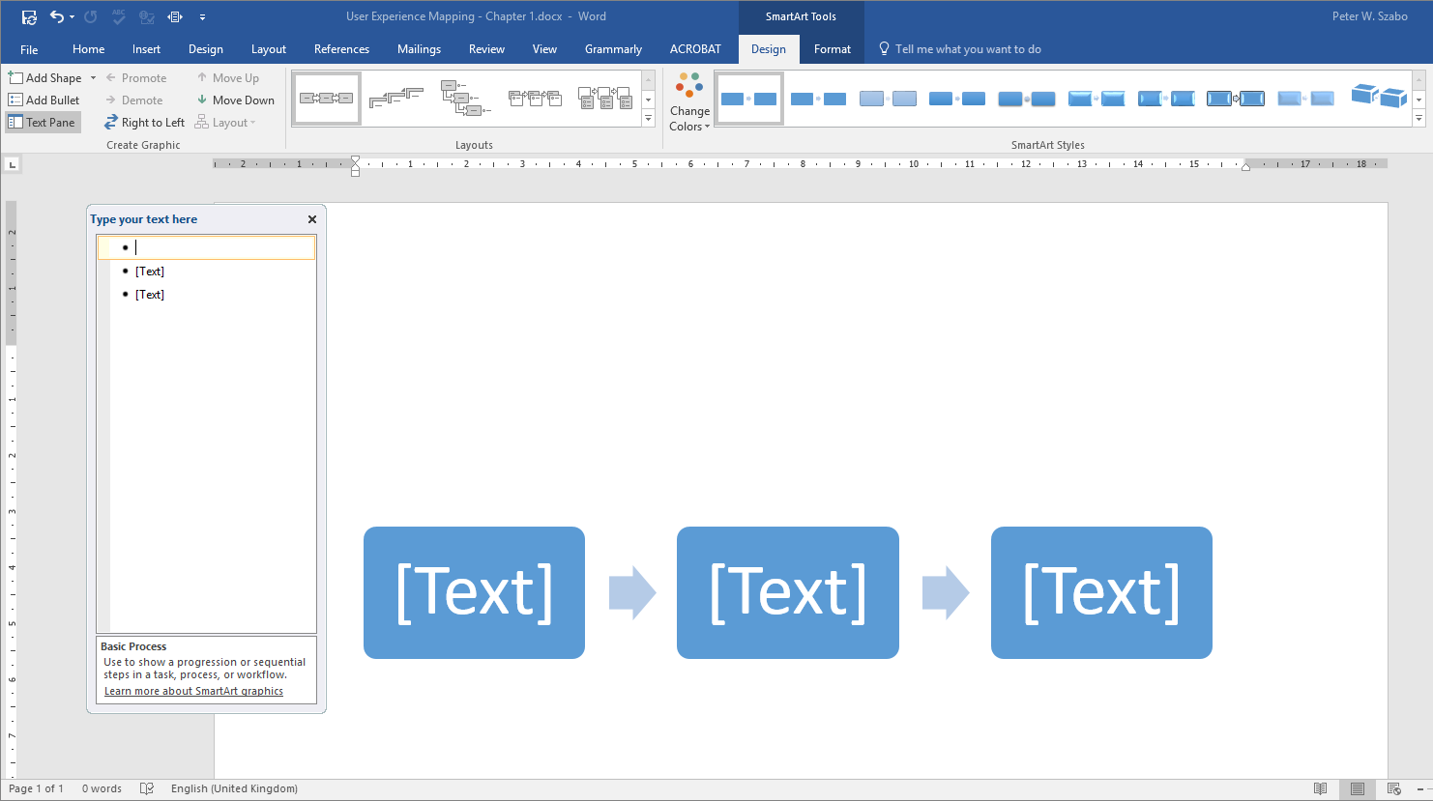Expand the SmartArt Styles gallery
Image resolution: width=1433 pixels, height=801 pixels.
click(1418, 119)
